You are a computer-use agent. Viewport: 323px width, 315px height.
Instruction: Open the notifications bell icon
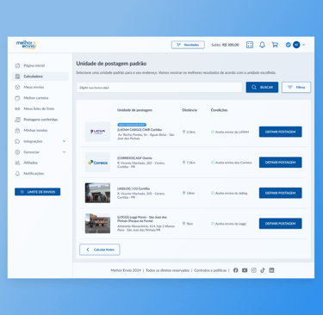tap(262, 45)
